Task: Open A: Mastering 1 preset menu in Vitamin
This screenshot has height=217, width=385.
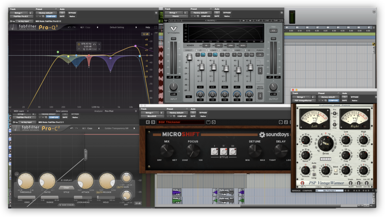Action: coord(211,21)
